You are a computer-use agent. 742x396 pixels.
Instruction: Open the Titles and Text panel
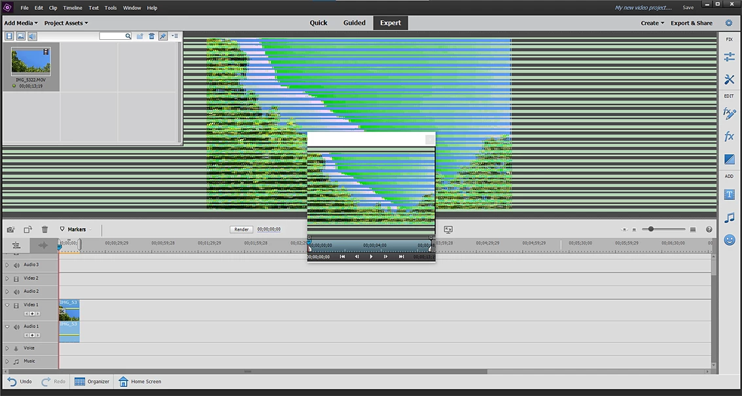coord(729,194)
